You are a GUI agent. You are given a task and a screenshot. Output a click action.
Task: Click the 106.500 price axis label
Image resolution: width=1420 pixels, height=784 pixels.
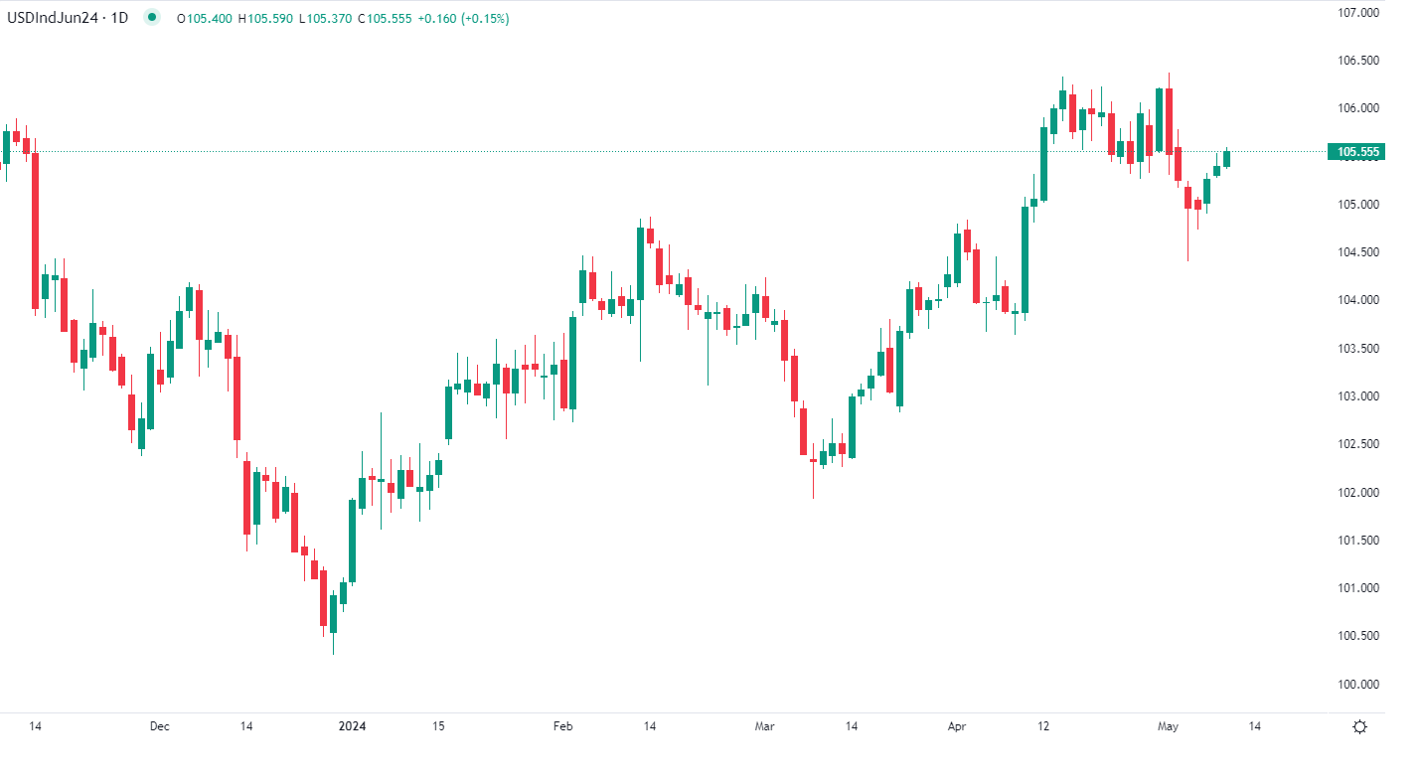(x=1358, y=61)
